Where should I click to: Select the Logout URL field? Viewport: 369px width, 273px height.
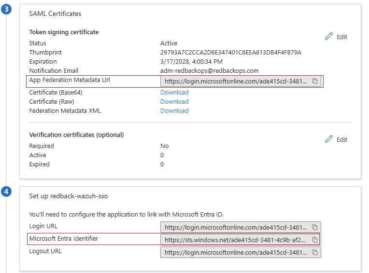[241, 252]
